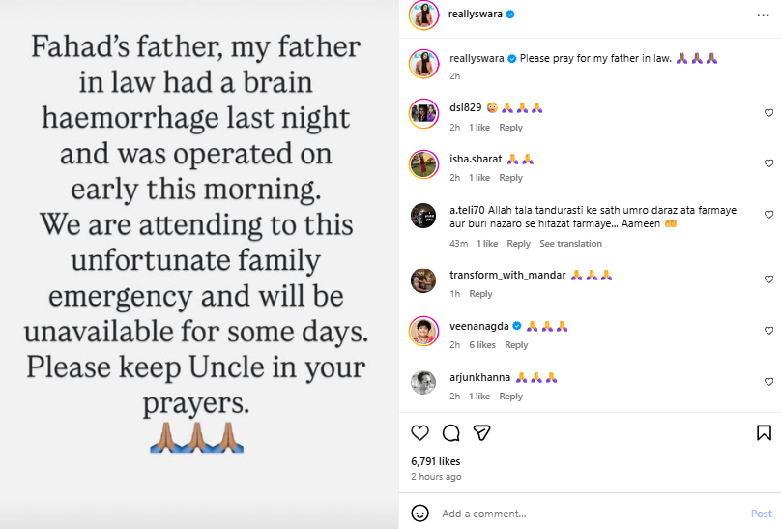This screenshot has height=529, width=781.
Task: Like dsl829's comment heart
Action: (x=768, y=114)
